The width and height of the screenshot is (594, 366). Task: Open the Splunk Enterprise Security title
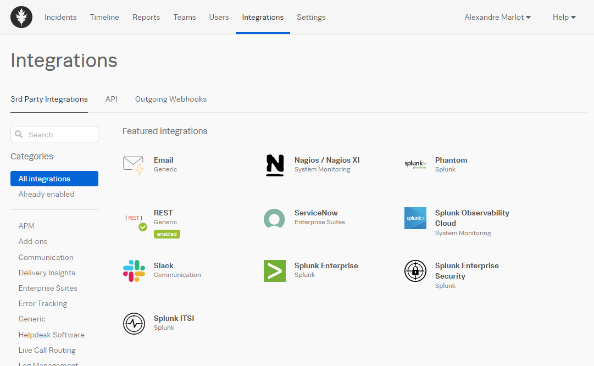(x=467, y=270)
